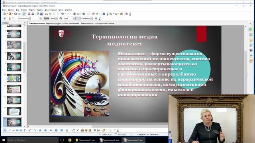Click the Слайд 14 / 30 status bar entry
The image size is (255, 143).
tap(143, 135)
